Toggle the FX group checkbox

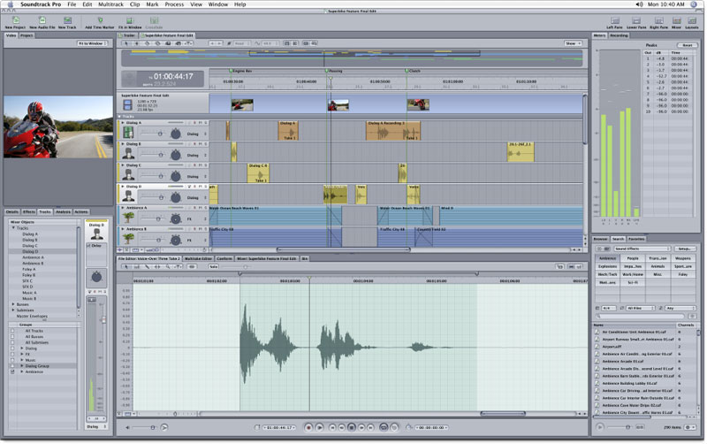pyautogui.click(x=12, y=354)
